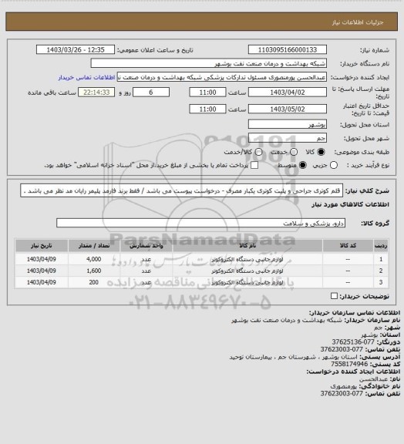Select the خدمت radio button
This screenshot has width=404, height=444.
(x=294, y=152)
